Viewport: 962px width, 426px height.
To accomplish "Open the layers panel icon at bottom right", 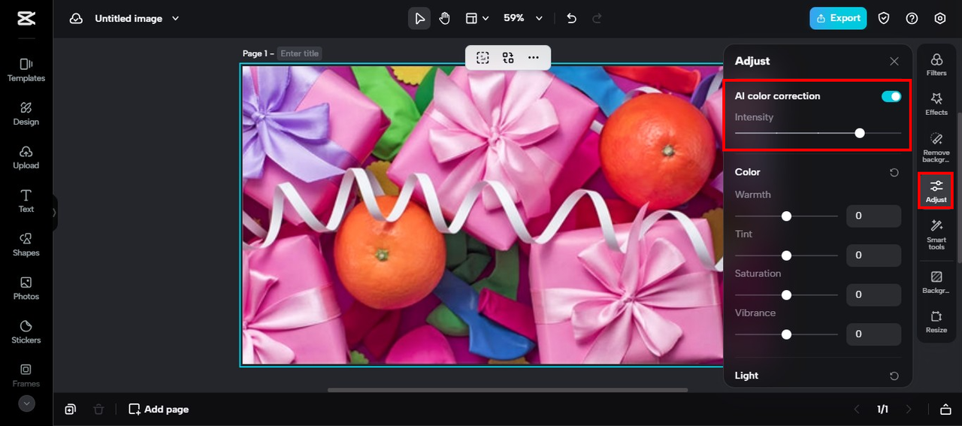I will [945, 409].
